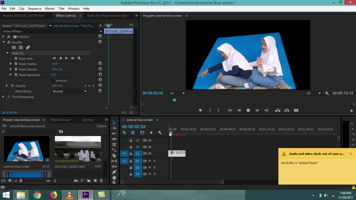
Task: Open Program monitor settings wrench
Action: click(x=327, y=93)
